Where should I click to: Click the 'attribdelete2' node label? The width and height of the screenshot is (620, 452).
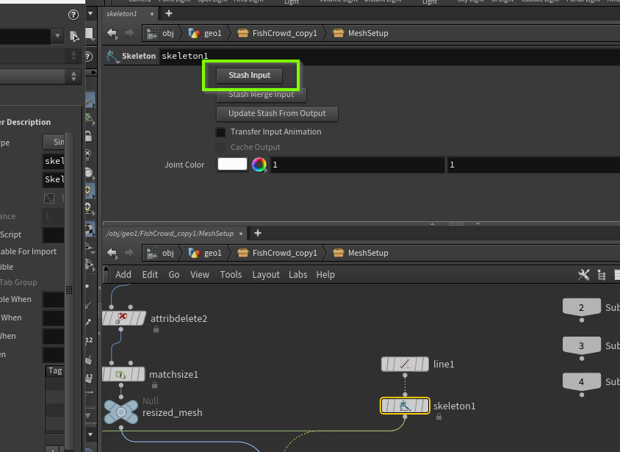point(179,319)
